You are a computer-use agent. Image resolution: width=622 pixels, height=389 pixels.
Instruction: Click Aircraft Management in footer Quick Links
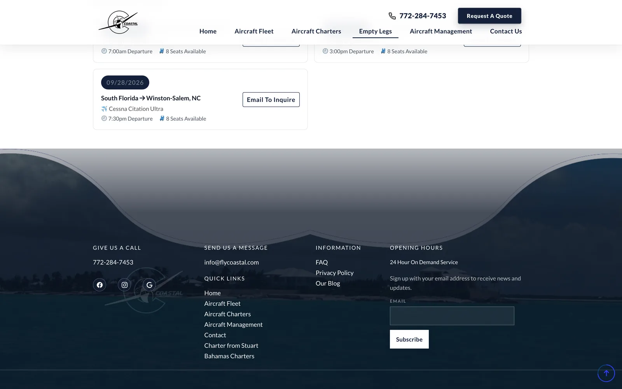[233, 324]
